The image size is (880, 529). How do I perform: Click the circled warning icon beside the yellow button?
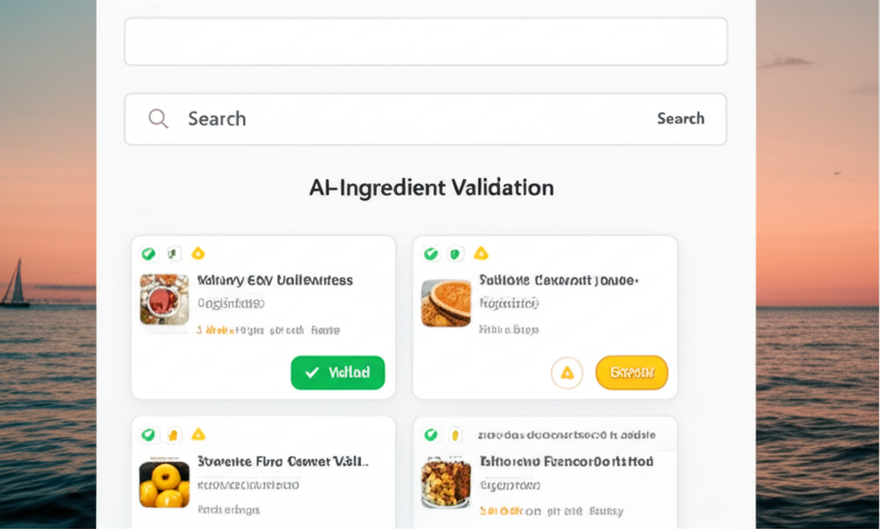pyautogui.click(x=567, y=372)
